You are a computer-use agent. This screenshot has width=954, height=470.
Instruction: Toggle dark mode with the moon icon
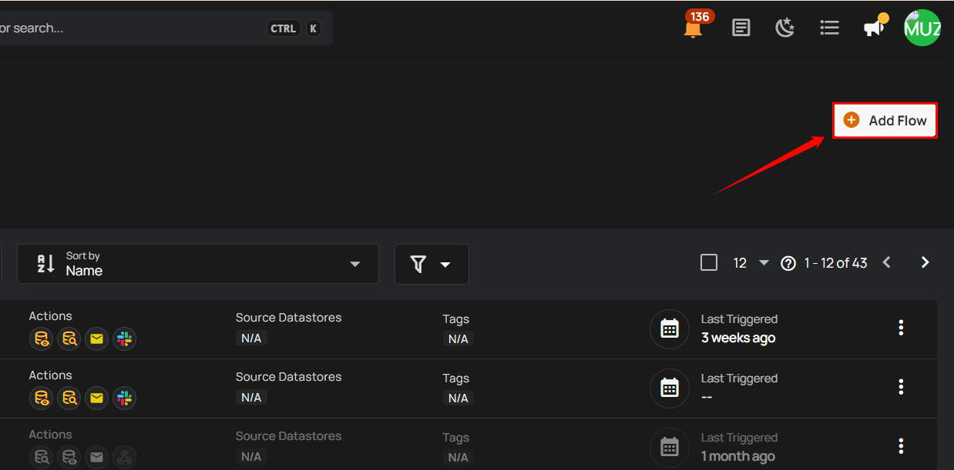pos(784,28)
